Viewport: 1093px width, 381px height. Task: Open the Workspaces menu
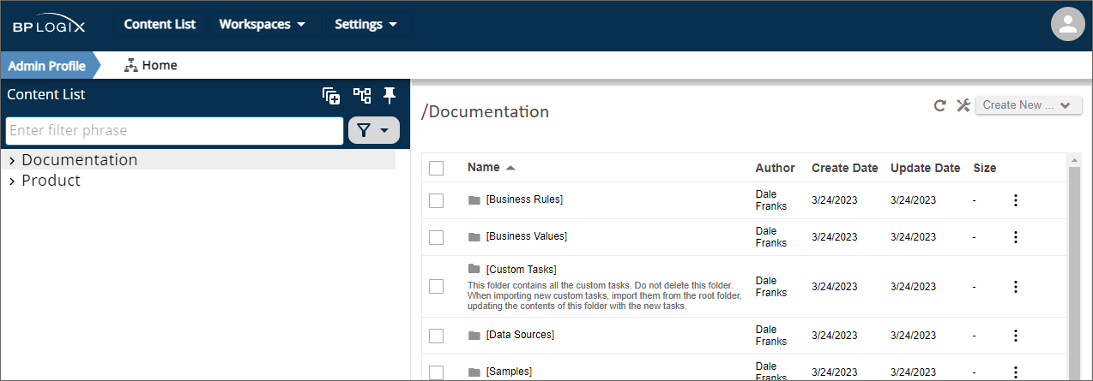(263, 24)
